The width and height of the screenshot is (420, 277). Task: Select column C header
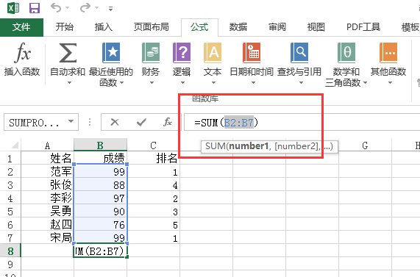pyautogui.click(x=153, y=145)
